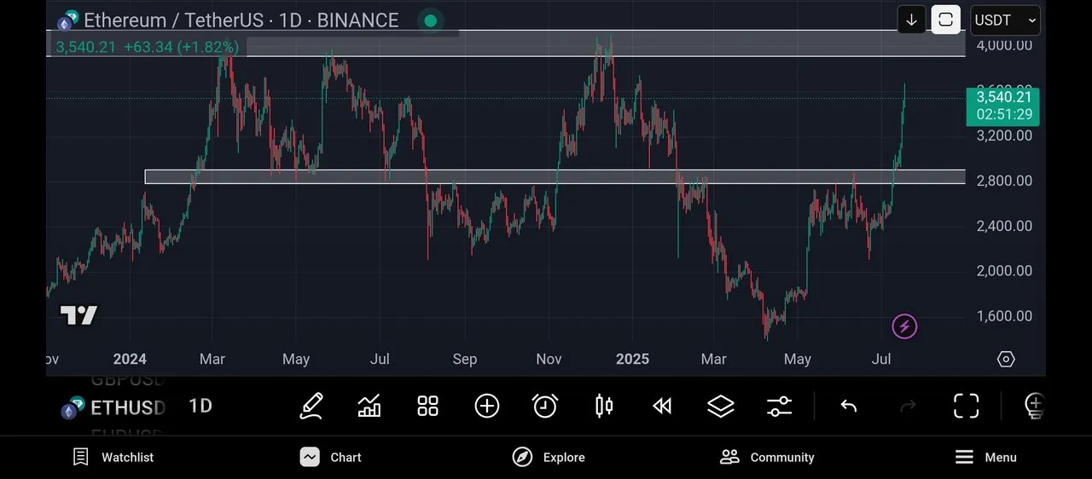Tap the lightbulb ideas icon
This screenshot has height=479, width=1092.
(x=1034, y=406)
